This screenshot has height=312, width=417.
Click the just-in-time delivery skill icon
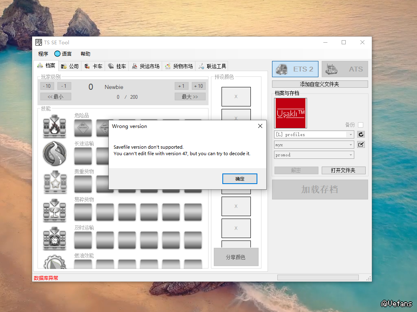tap(55, 238)
